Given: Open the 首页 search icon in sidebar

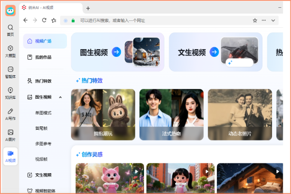Looking at the screenshot, I should point(10,27).
